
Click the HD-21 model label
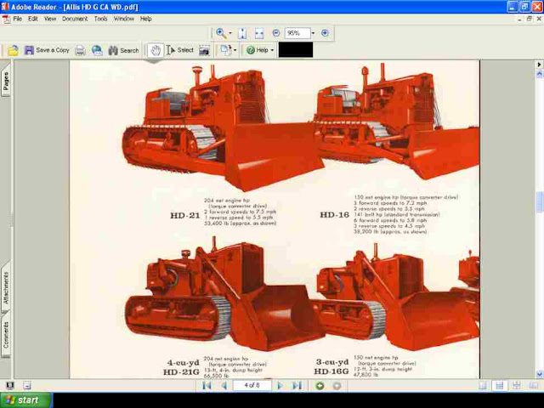point(185,215)
